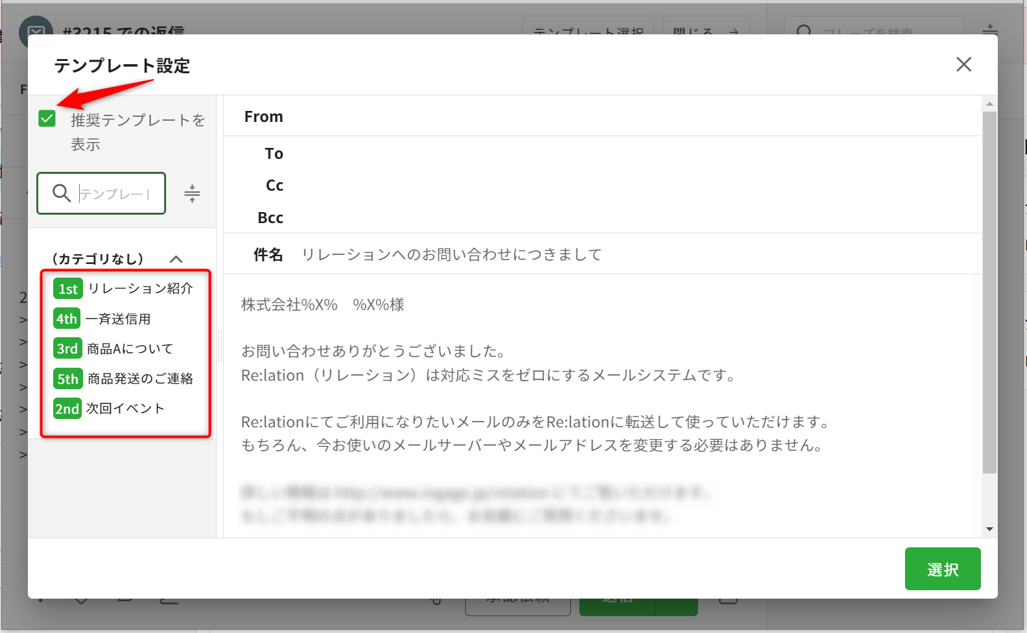The image size is (1027, 633).
Task: Open the 商品Aについて template
Action: point(130,349)
